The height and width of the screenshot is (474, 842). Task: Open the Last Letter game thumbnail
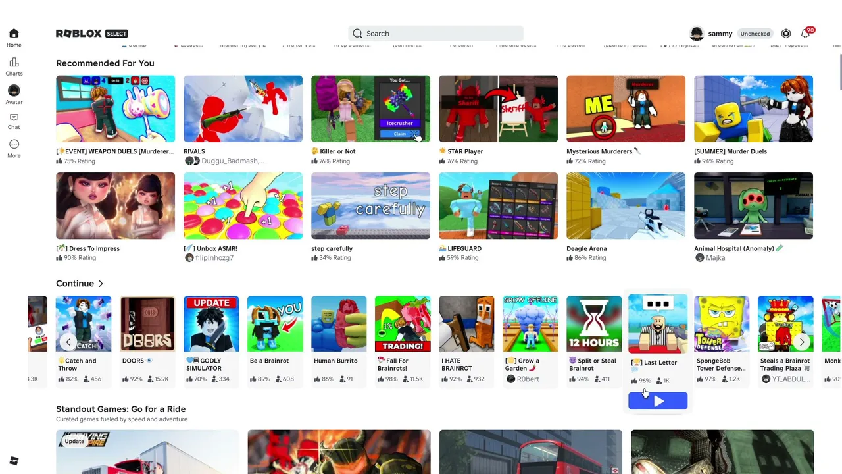point(658,325)
